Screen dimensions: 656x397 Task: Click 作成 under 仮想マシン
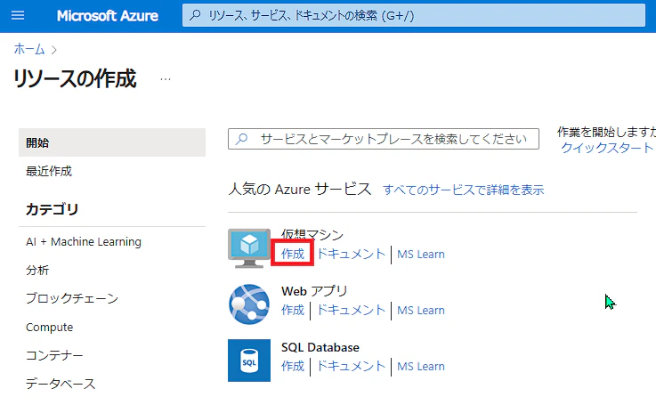click(293, 254)
